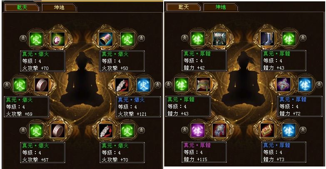Image resolution: width=326 pixels, height=169 pixels.
Task: Click upgrade arrow beside the bracer's fire orb
Action: tap(141, 38)
